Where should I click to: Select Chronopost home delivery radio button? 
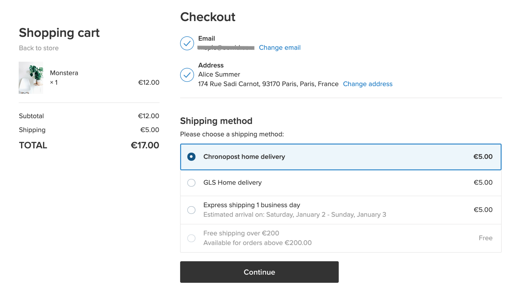191,157
